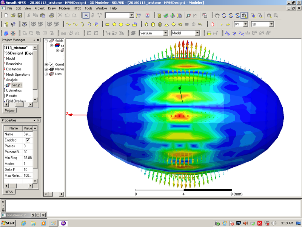Click the Passes value field
Image resolution: width=302 pixels, height=227 pixels.
tap(28, 146)
